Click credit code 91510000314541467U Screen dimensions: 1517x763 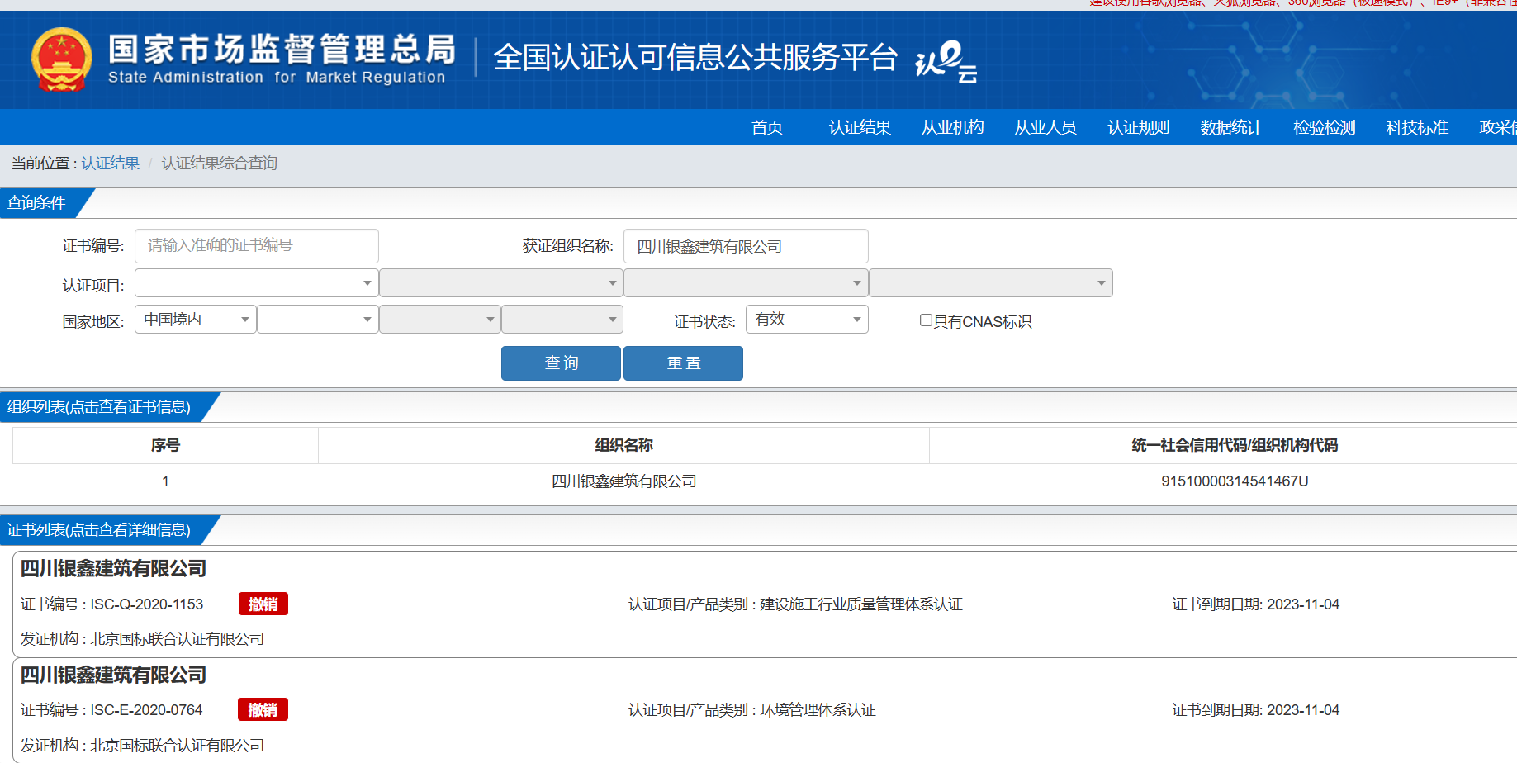(x=1235, y=481)
